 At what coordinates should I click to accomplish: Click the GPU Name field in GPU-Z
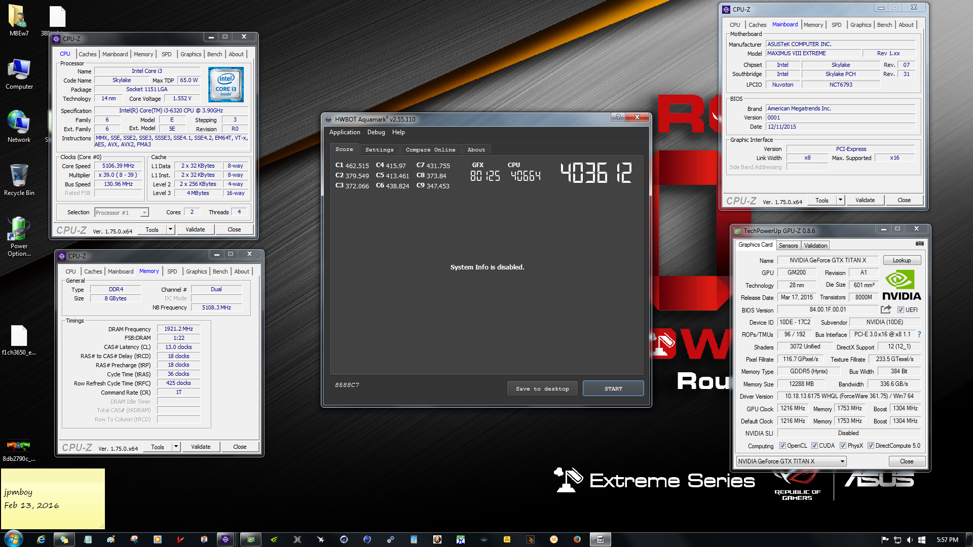point(828,260)
